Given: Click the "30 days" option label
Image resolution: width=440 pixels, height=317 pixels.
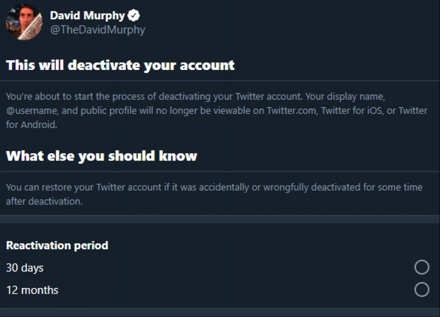Looking at the screenshot, I should coord(25,268).
